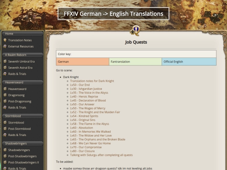Screen dimensions: 227x170
Task: Click the icon beside Shadowbringers sidebar link
Action: click(x=5, y=150)
